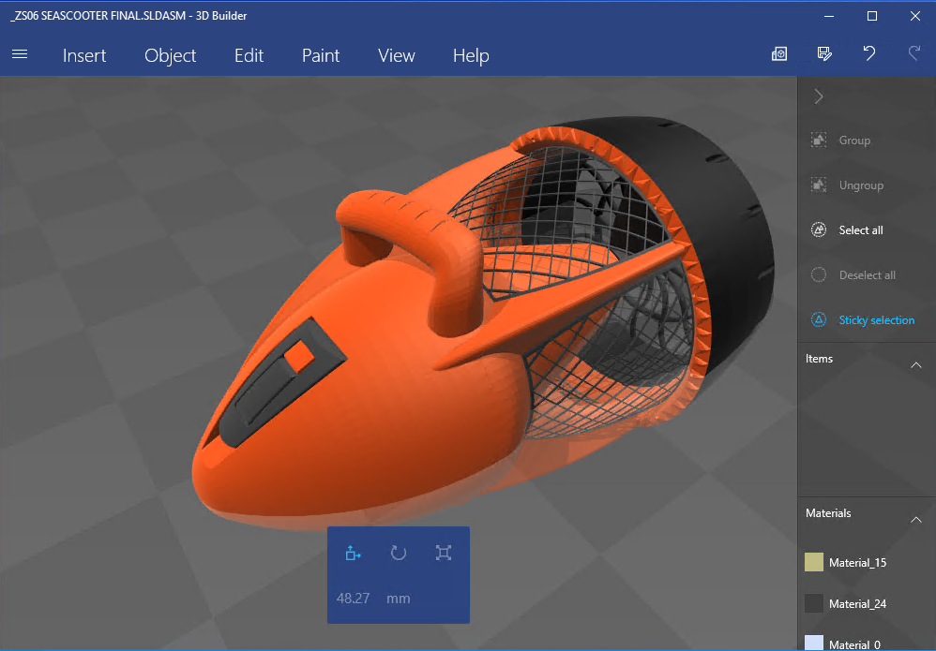This screenshot has width=936, height=651.
Task: Click the Deselect all button
Action: 867,274
